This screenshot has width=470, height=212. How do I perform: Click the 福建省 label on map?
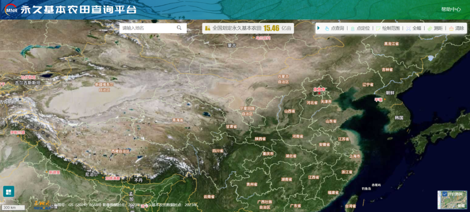(333, 192)
